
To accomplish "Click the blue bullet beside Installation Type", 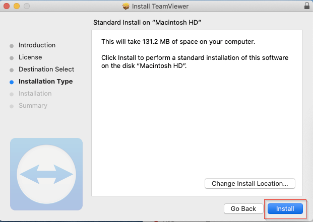I will (12, 82).
